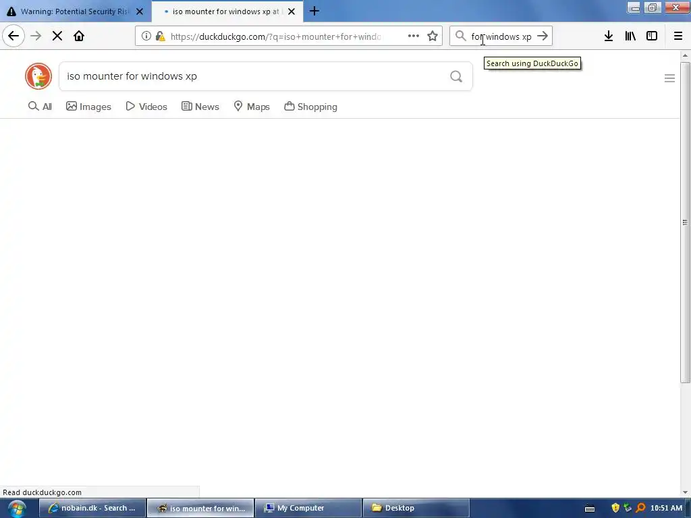Switch to Shopping results
This screenshot has height=518, width=691.
[x=310, y=107]
